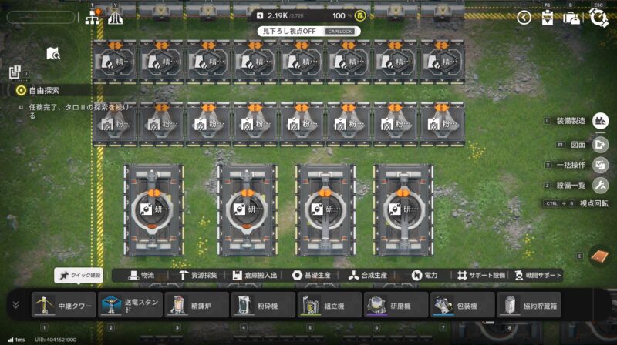Switch to the 電力 power tab
617x345 pixels.
pos(424,275)
